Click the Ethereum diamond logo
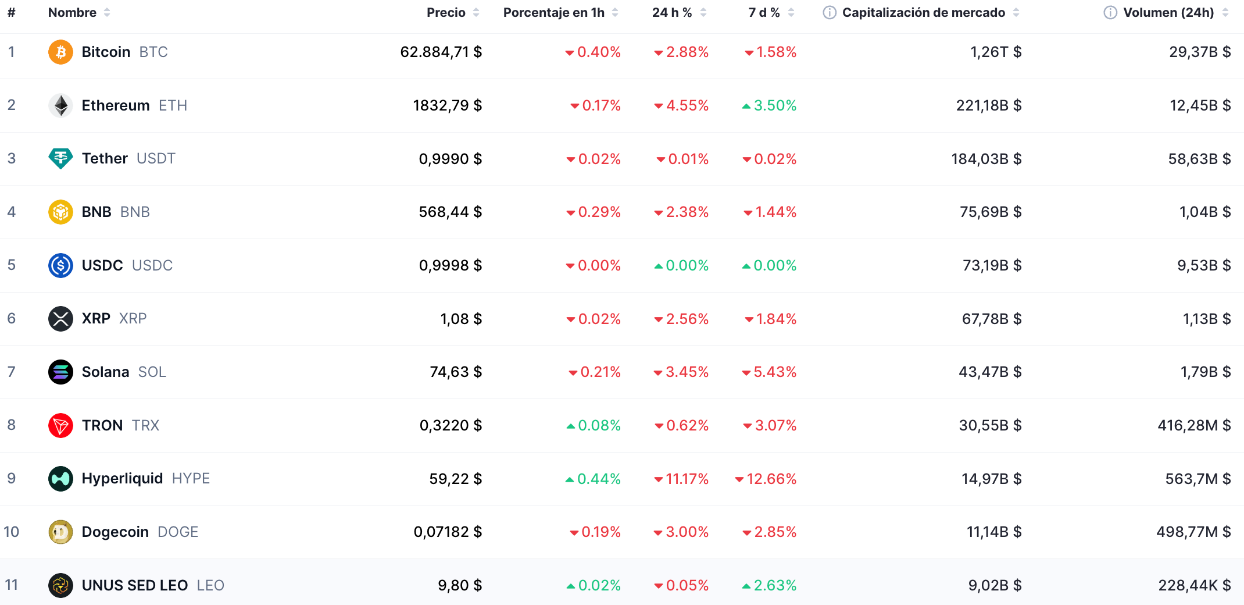Viewport: 1244px width, 605px height. (60, 105)
